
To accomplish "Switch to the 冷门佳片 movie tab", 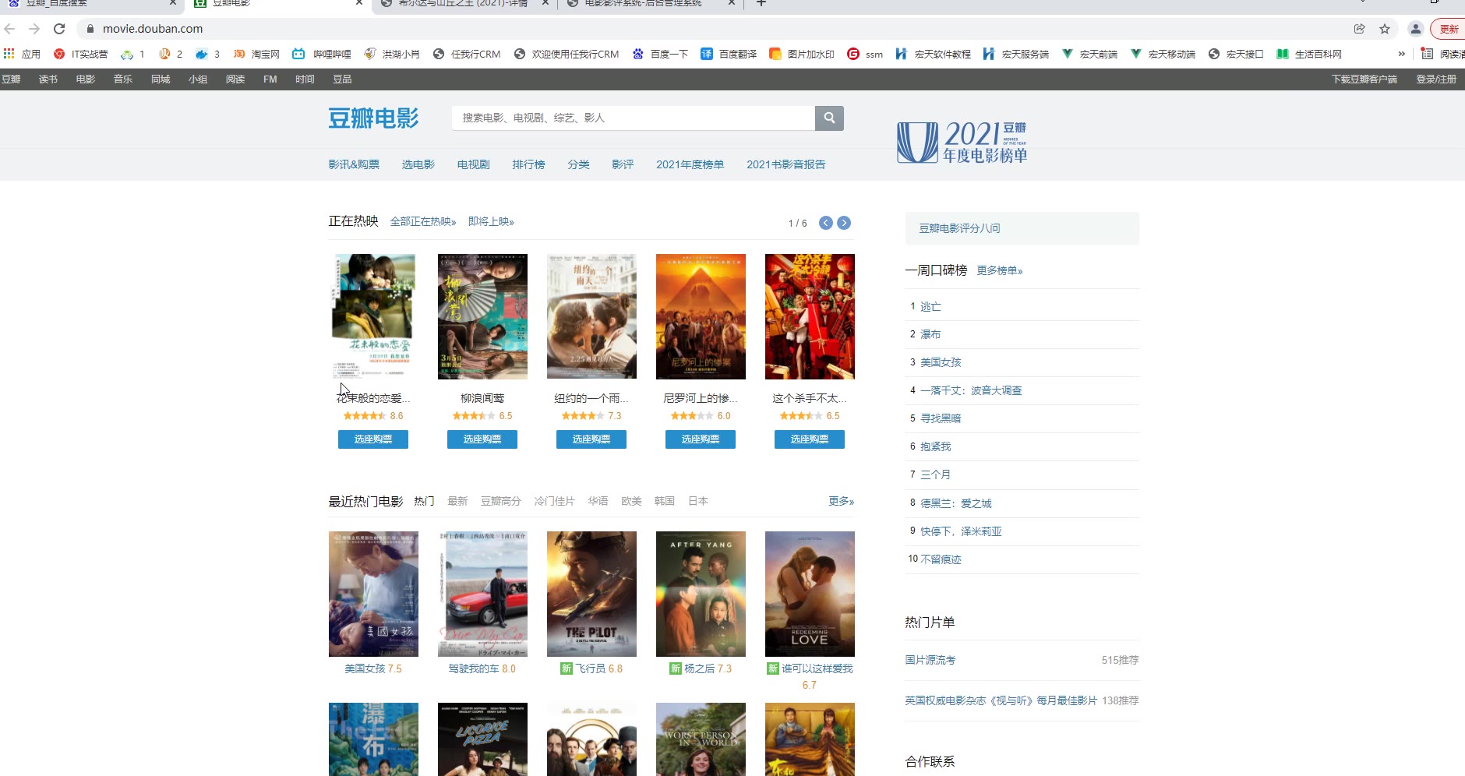I will pyautogui.click(x=554, y=501).
